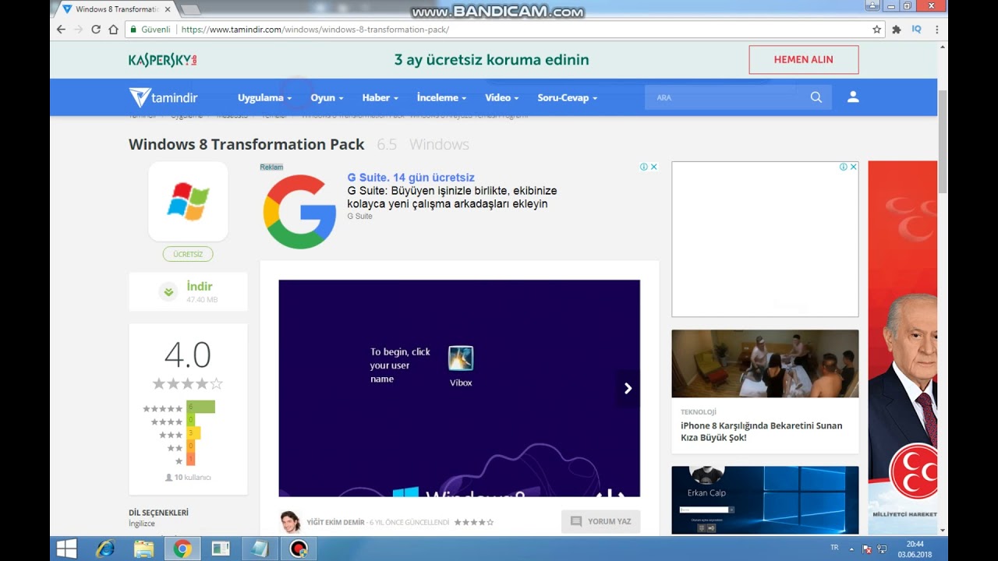Image resolution: width=998 pixels, height=561 pixels.
Task: Close the right sidebar ad
Action: pyautogui.click(x=853, y=167)
